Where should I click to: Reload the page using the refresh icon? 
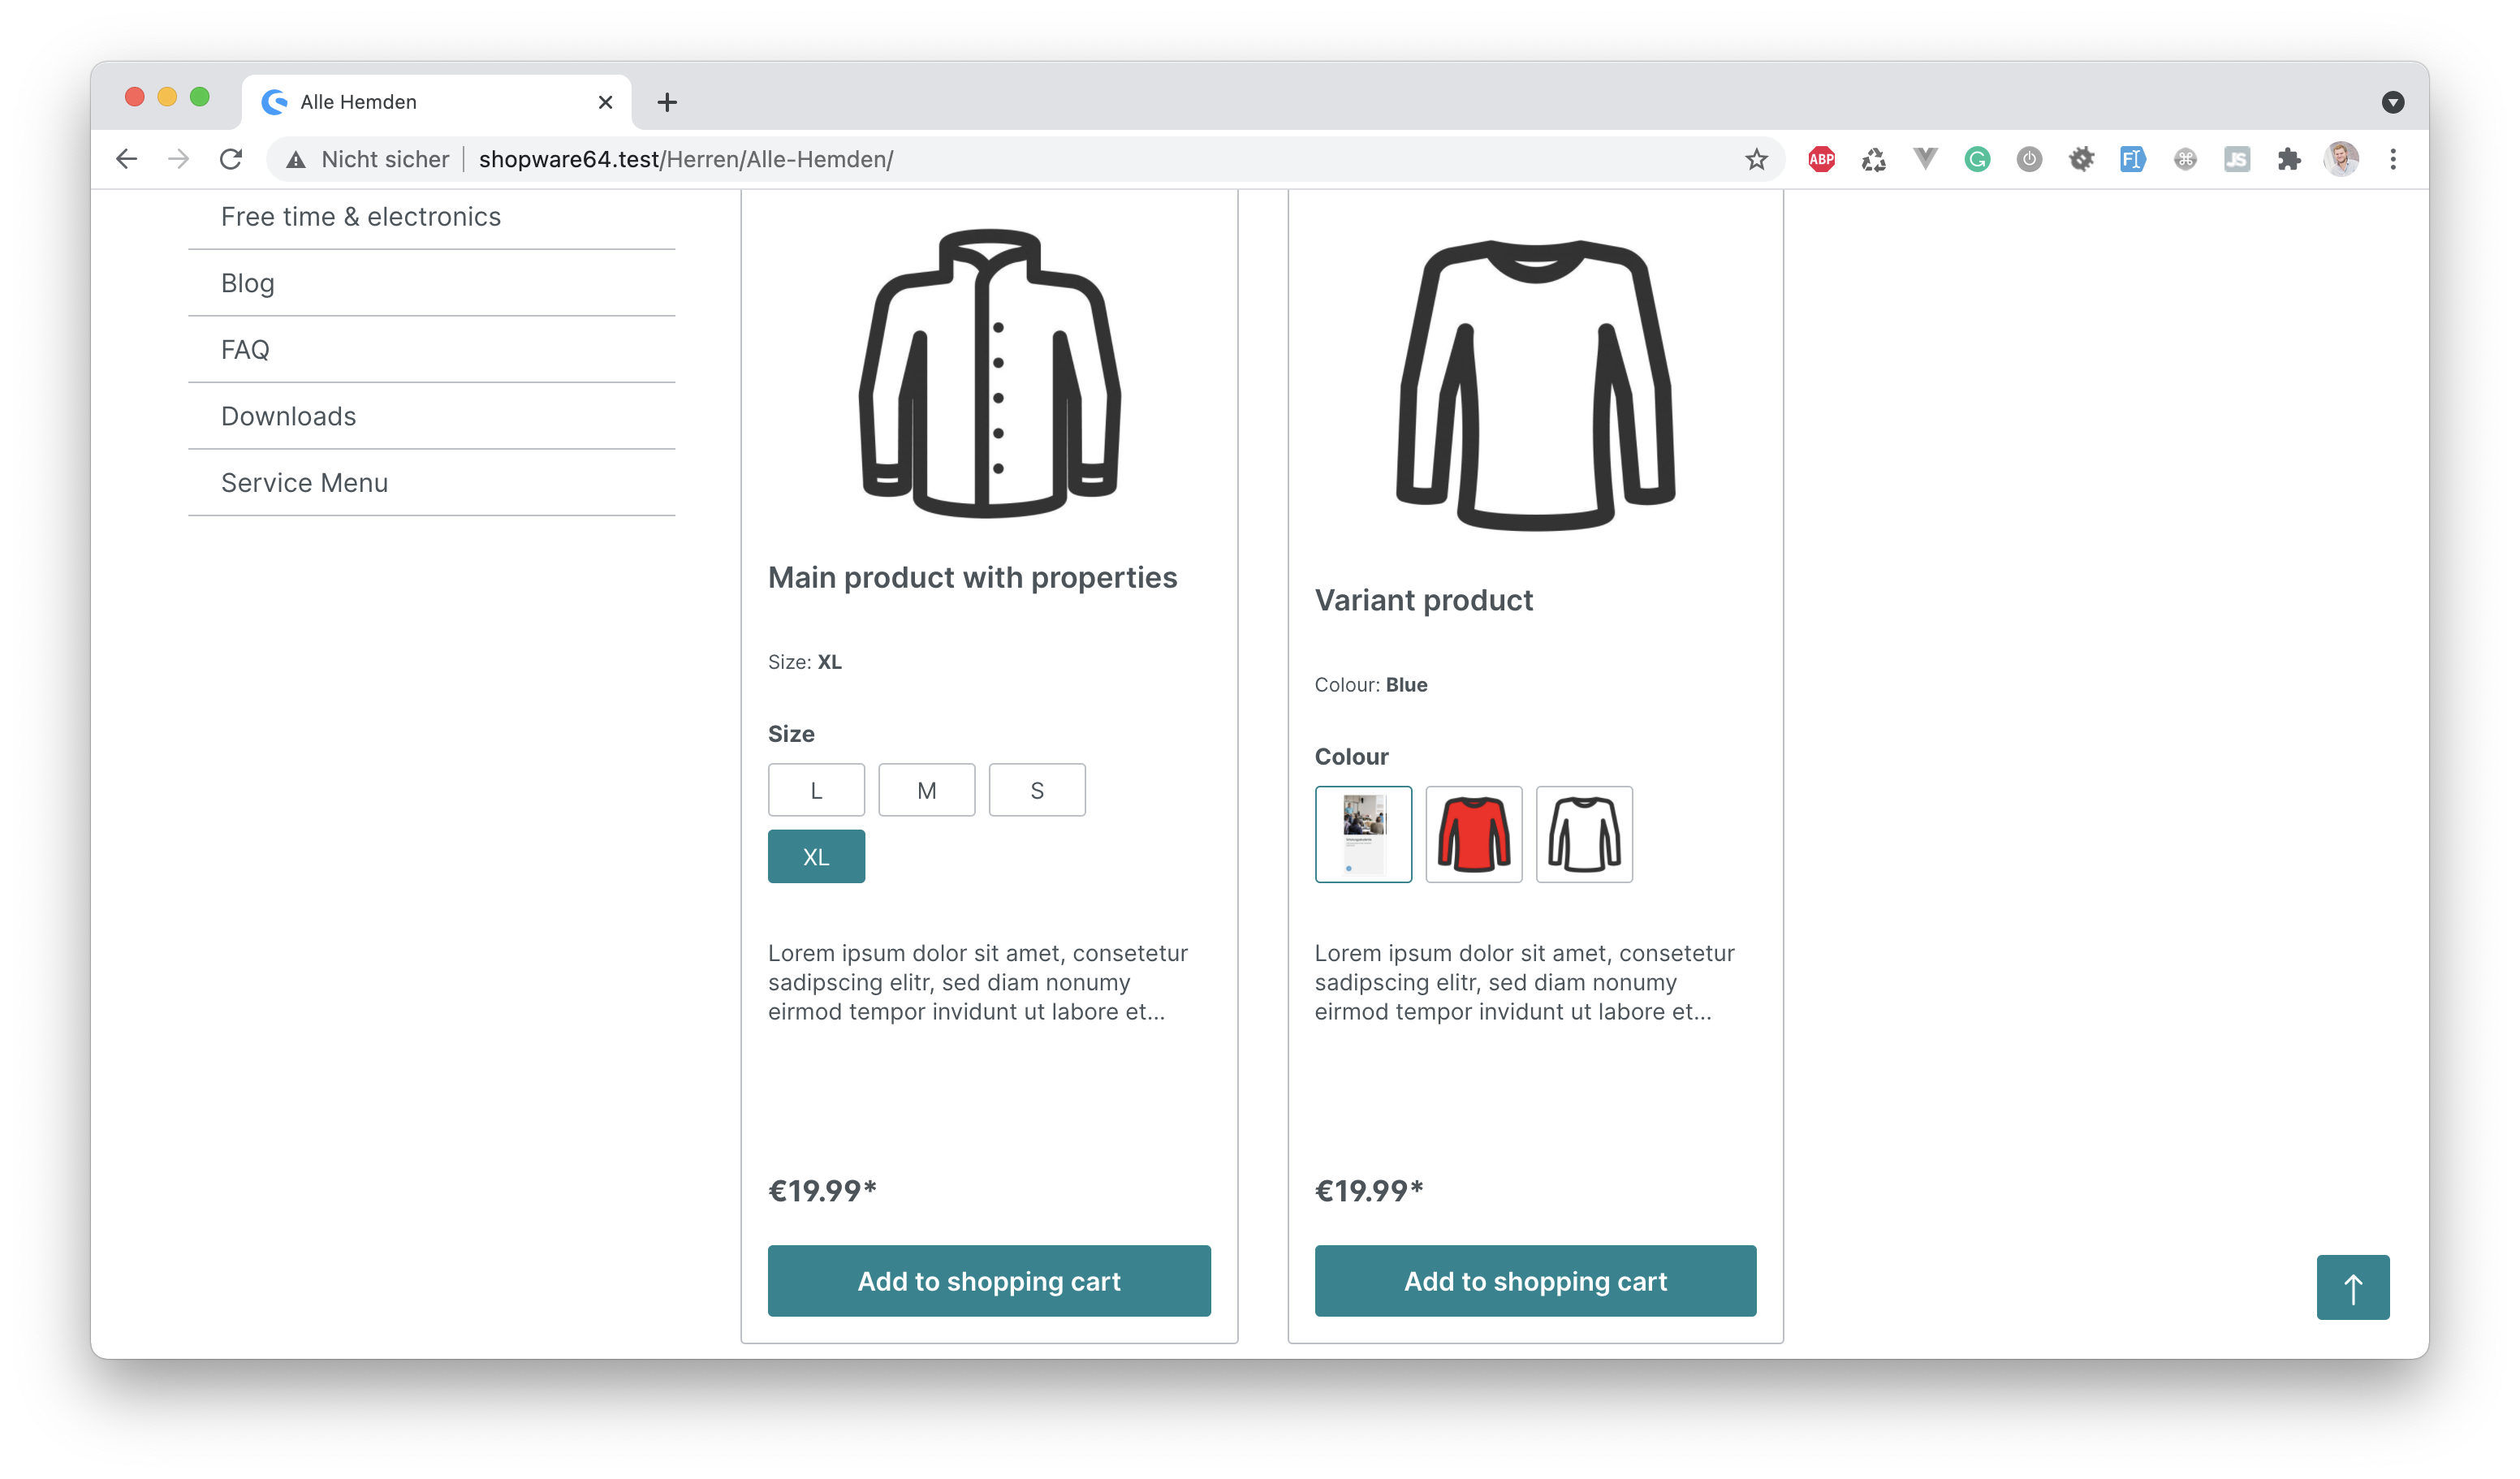point(231,159)
